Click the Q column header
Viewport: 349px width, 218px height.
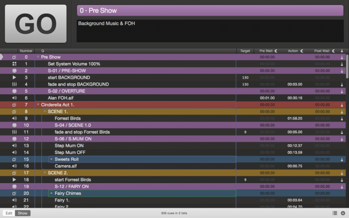[136, 51]
